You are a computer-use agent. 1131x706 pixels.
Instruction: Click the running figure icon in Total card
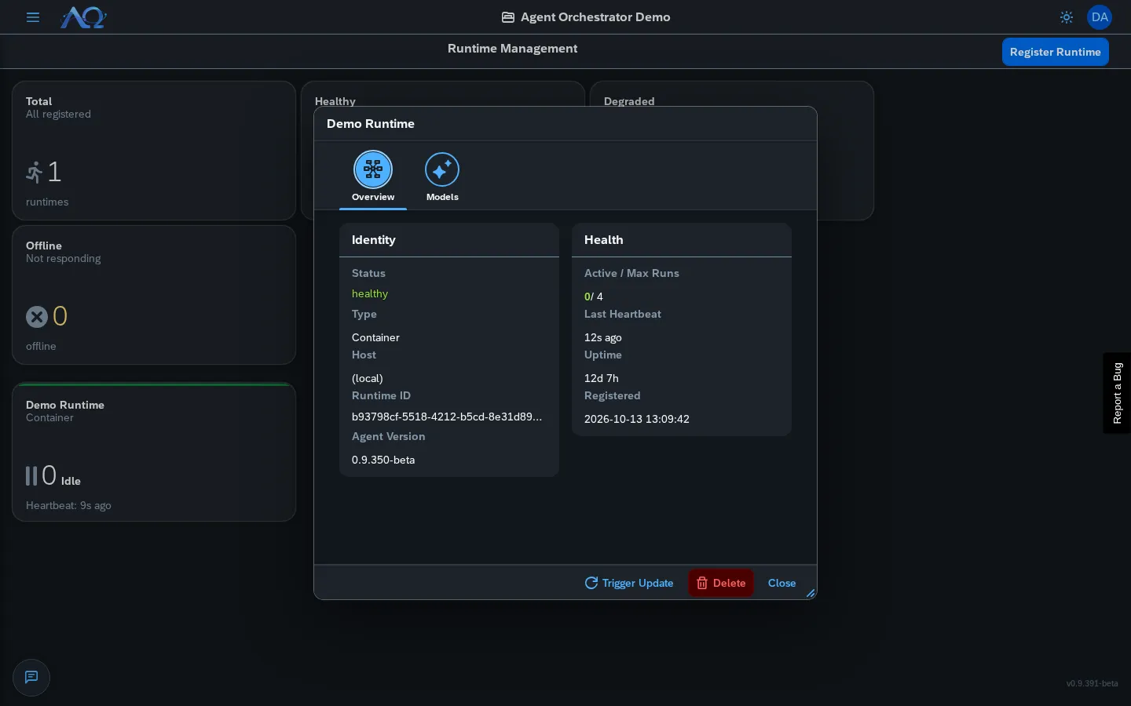35,172
